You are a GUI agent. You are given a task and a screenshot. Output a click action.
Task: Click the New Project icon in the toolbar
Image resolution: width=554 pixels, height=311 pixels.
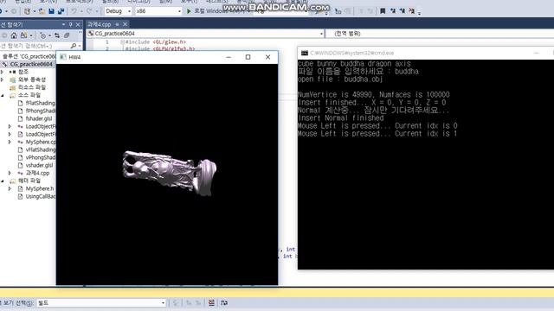[x=27, y=11]
